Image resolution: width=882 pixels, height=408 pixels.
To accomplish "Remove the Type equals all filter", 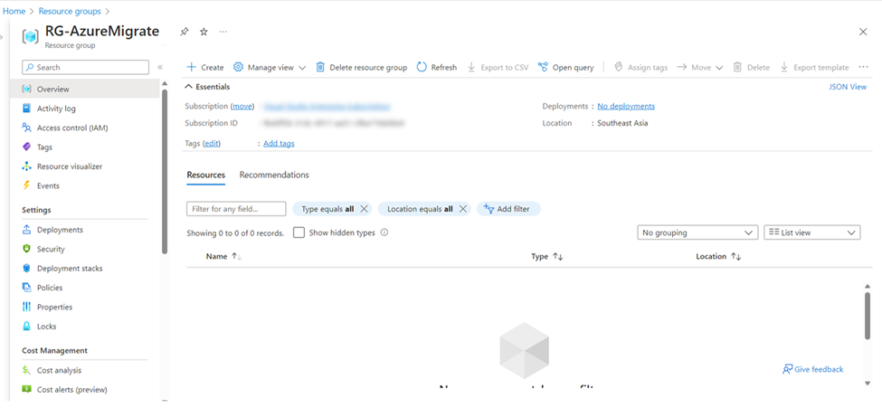I will (x=364, y=209).
